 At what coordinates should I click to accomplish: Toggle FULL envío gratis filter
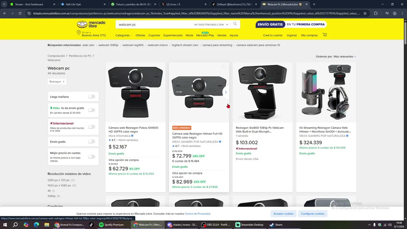pyautogui.click(x=92, y=110)
